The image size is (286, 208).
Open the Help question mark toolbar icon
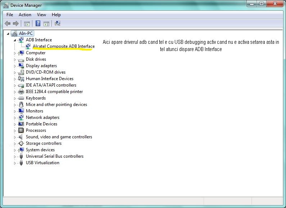38,23
